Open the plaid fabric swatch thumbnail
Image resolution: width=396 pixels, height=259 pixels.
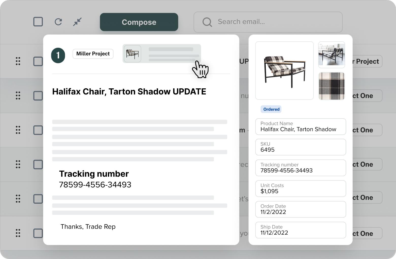pyautogui.click(x=332, y=86)
